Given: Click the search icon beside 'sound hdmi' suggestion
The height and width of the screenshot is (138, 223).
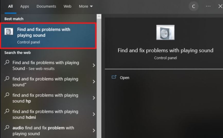Looking at the screenshot, I should pos(7,111).
